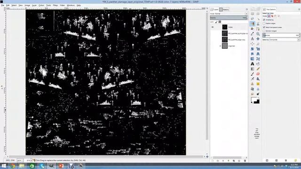Open the Select menu
The image size is (301, 169).
point(14,5)
